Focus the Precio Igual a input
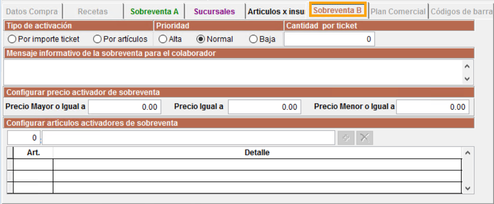Viewport: 494px width, 204px height. point(264,107)
